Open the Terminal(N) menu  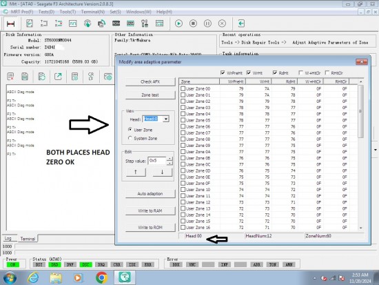click(x=93, y=12)
